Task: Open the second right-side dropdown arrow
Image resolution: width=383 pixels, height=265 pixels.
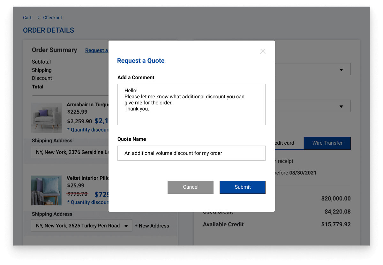Action: point(341,106)
